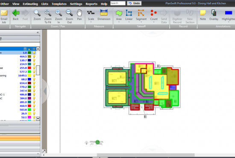Open the Settings menu
Image resolution: width=235 pixels, height=158 pixels.
(x=76, y=4)
